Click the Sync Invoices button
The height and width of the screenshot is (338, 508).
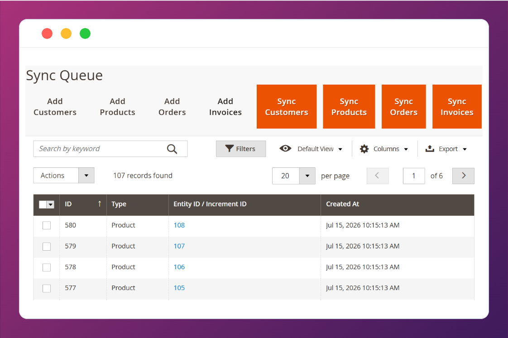[457, 106]
